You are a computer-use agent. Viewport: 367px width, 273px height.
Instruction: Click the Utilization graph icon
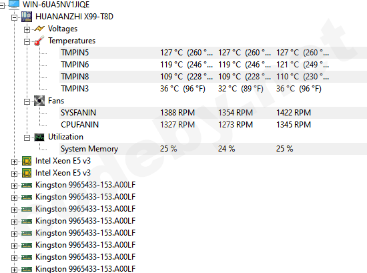pyautogui.click(x=39, y=137)
